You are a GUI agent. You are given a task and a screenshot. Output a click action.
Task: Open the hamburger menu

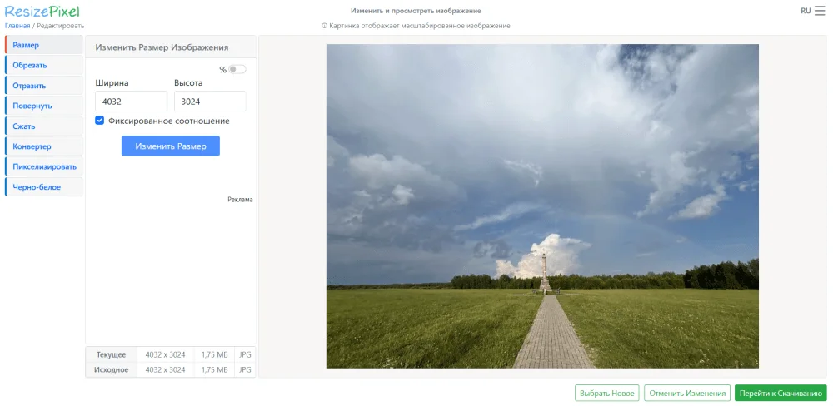pos(820,11)
